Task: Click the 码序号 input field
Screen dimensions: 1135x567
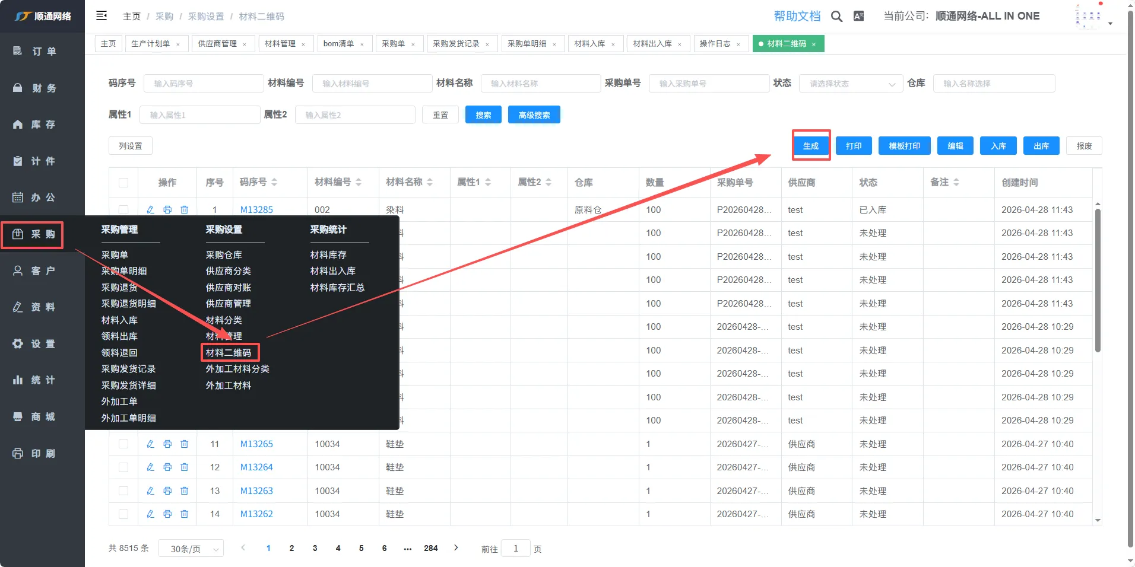Action: pos(203,84)
